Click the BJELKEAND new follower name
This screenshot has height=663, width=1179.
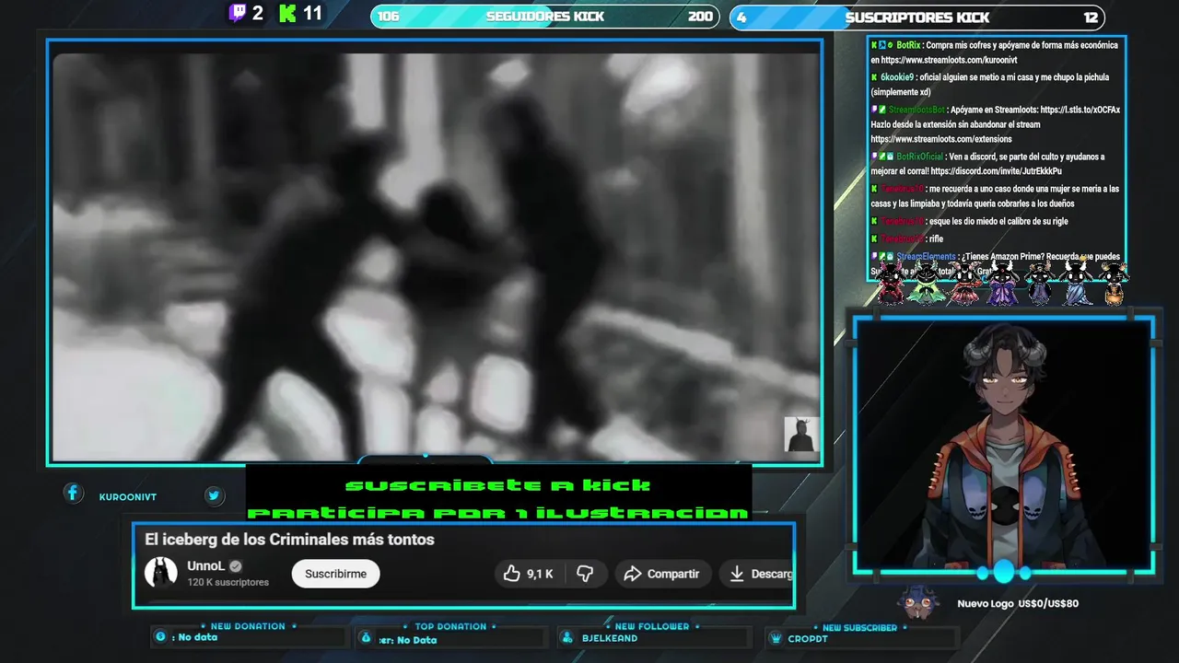[x=610, y=638]
